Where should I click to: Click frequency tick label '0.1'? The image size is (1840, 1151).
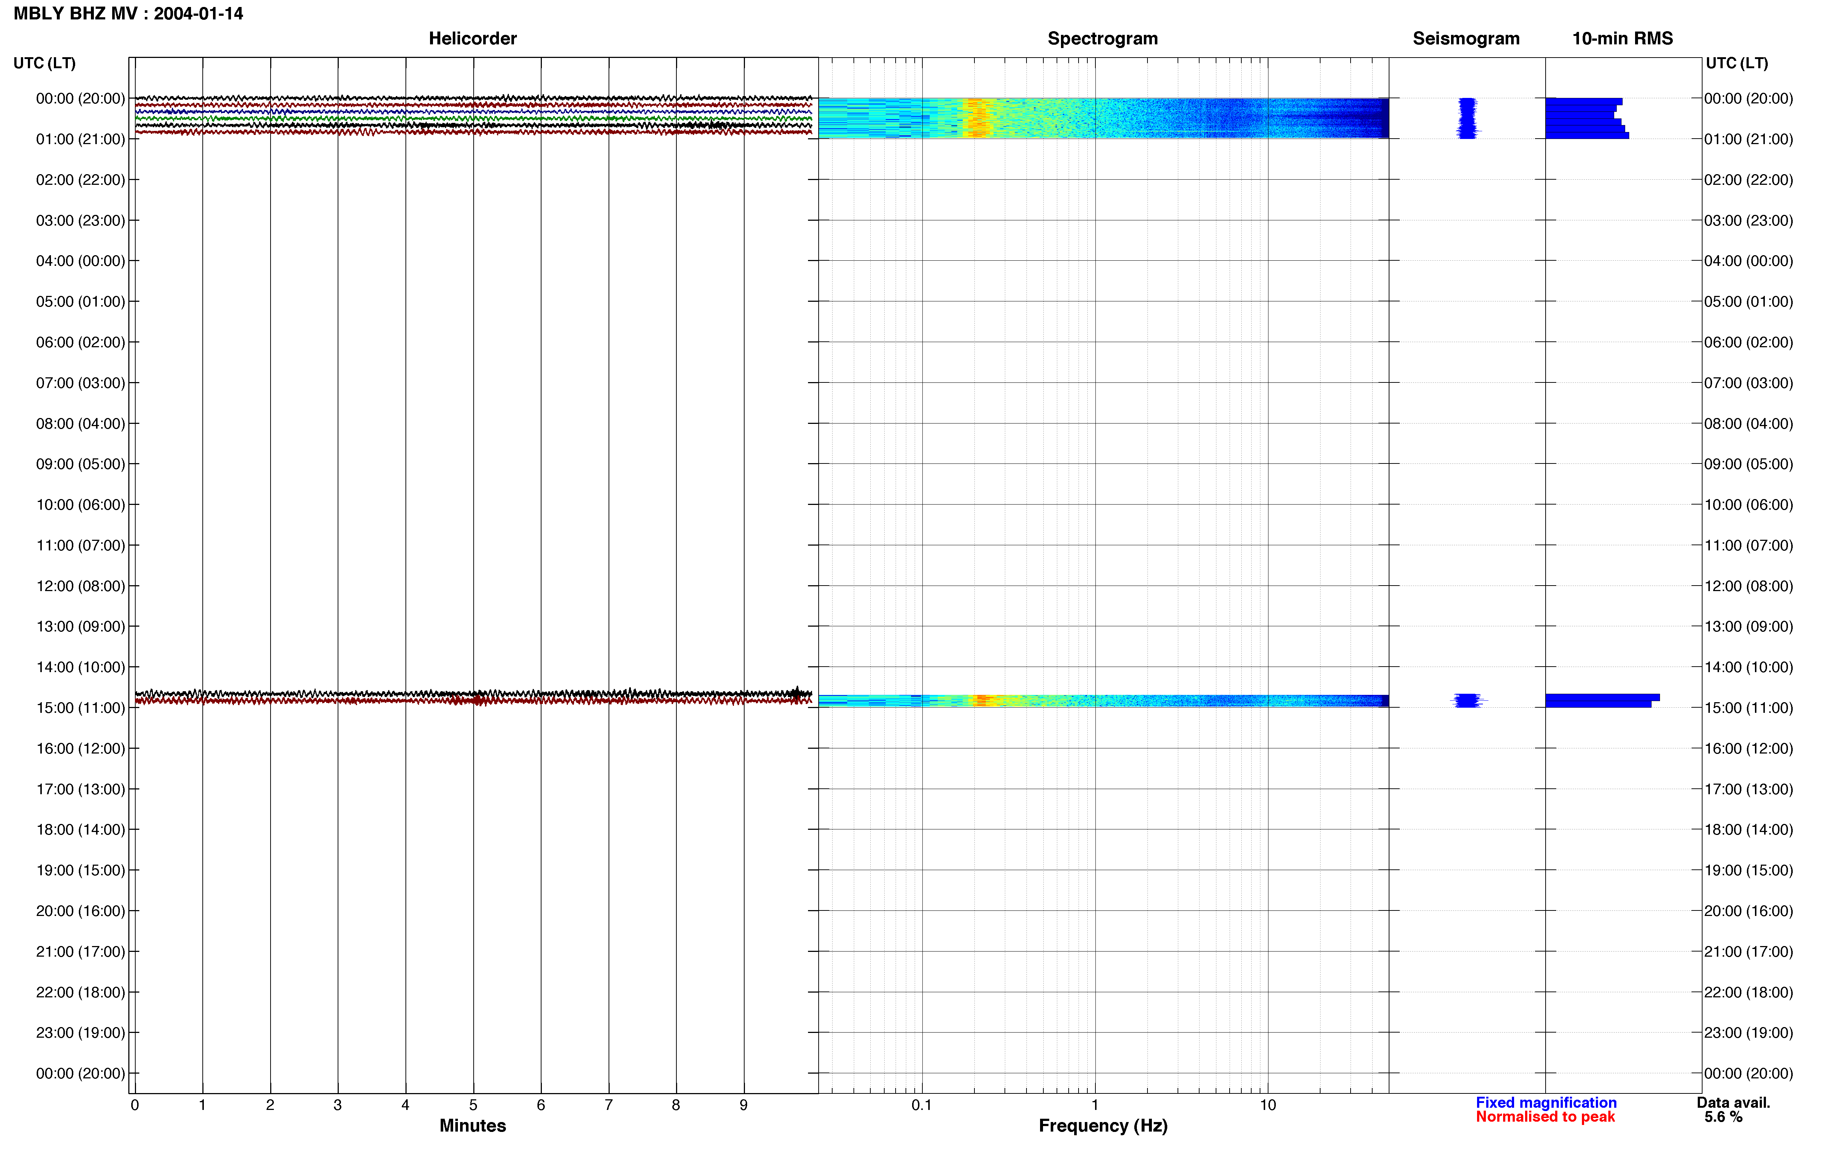[922, 1105]
